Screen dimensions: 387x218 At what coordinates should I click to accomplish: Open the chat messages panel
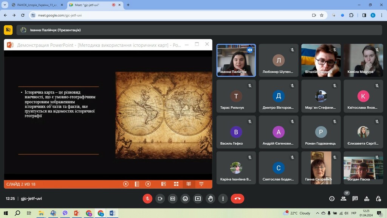click(355, 198)
